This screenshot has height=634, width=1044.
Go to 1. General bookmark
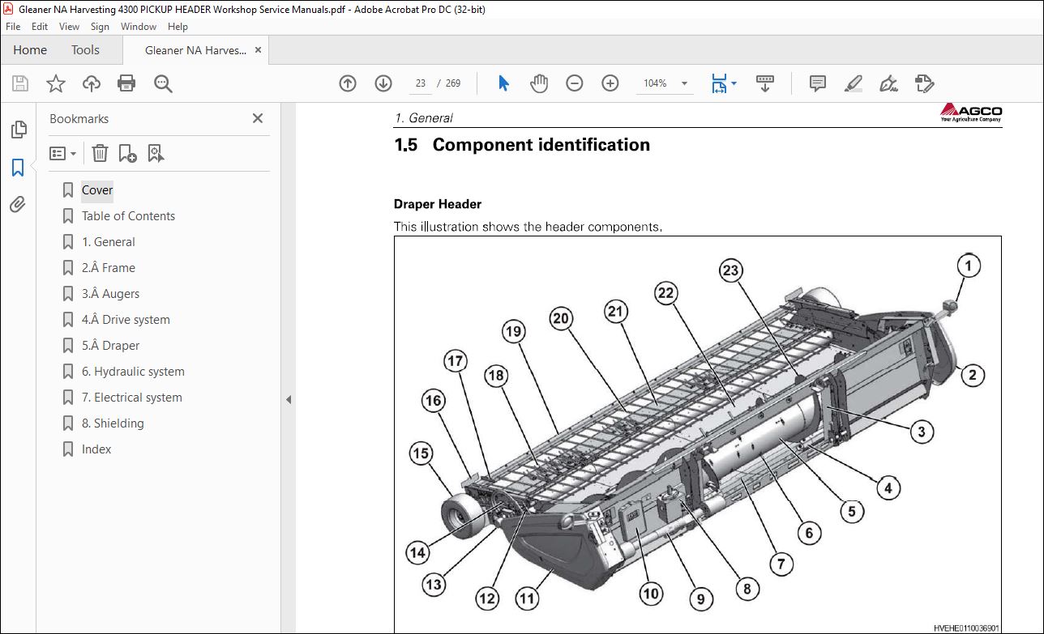[109, 242]
